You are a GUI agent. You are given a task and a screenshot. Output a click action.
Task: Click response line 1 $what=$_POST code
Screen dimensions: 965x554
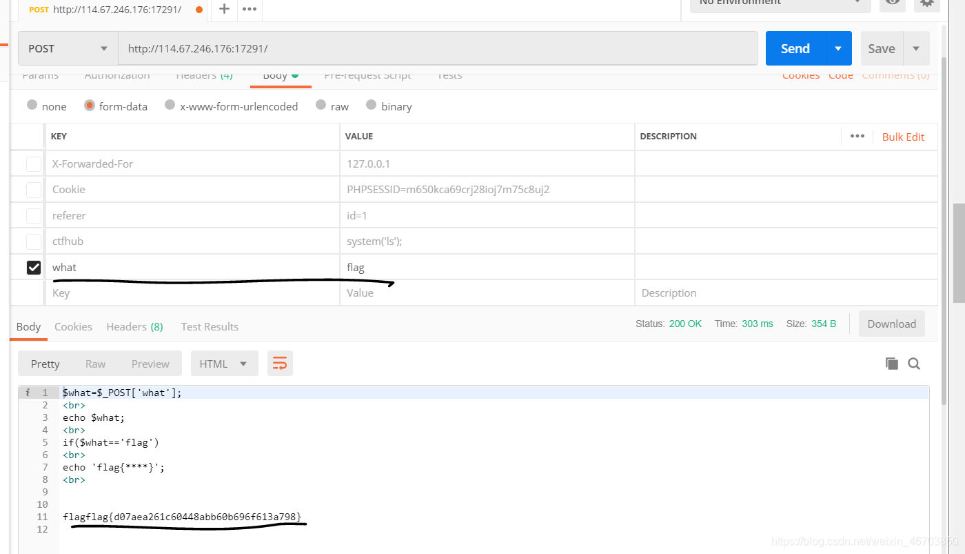[x=122, y=393]
